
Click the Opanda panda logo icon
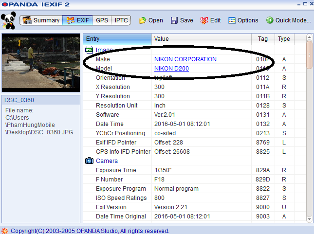[8, 20]
